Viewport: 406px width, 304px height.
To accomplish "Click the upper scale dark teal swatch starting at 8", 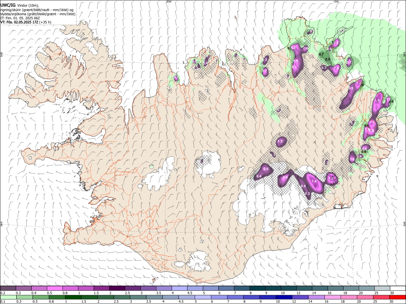I will [258, 288].
